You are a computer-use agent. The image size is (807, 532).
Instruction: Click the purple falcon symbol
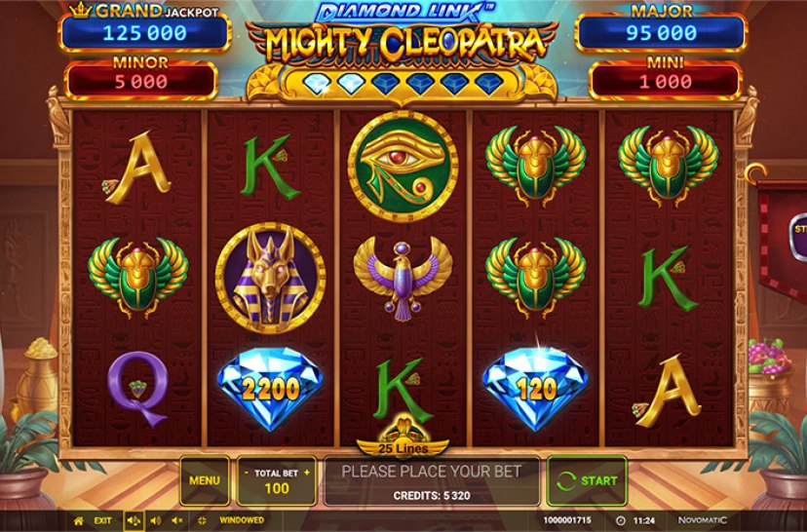(x=403, y=279)
